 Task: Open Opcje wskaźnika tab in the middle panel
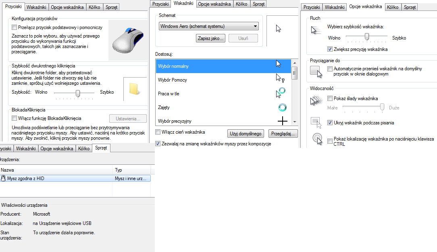pos(214,4)
